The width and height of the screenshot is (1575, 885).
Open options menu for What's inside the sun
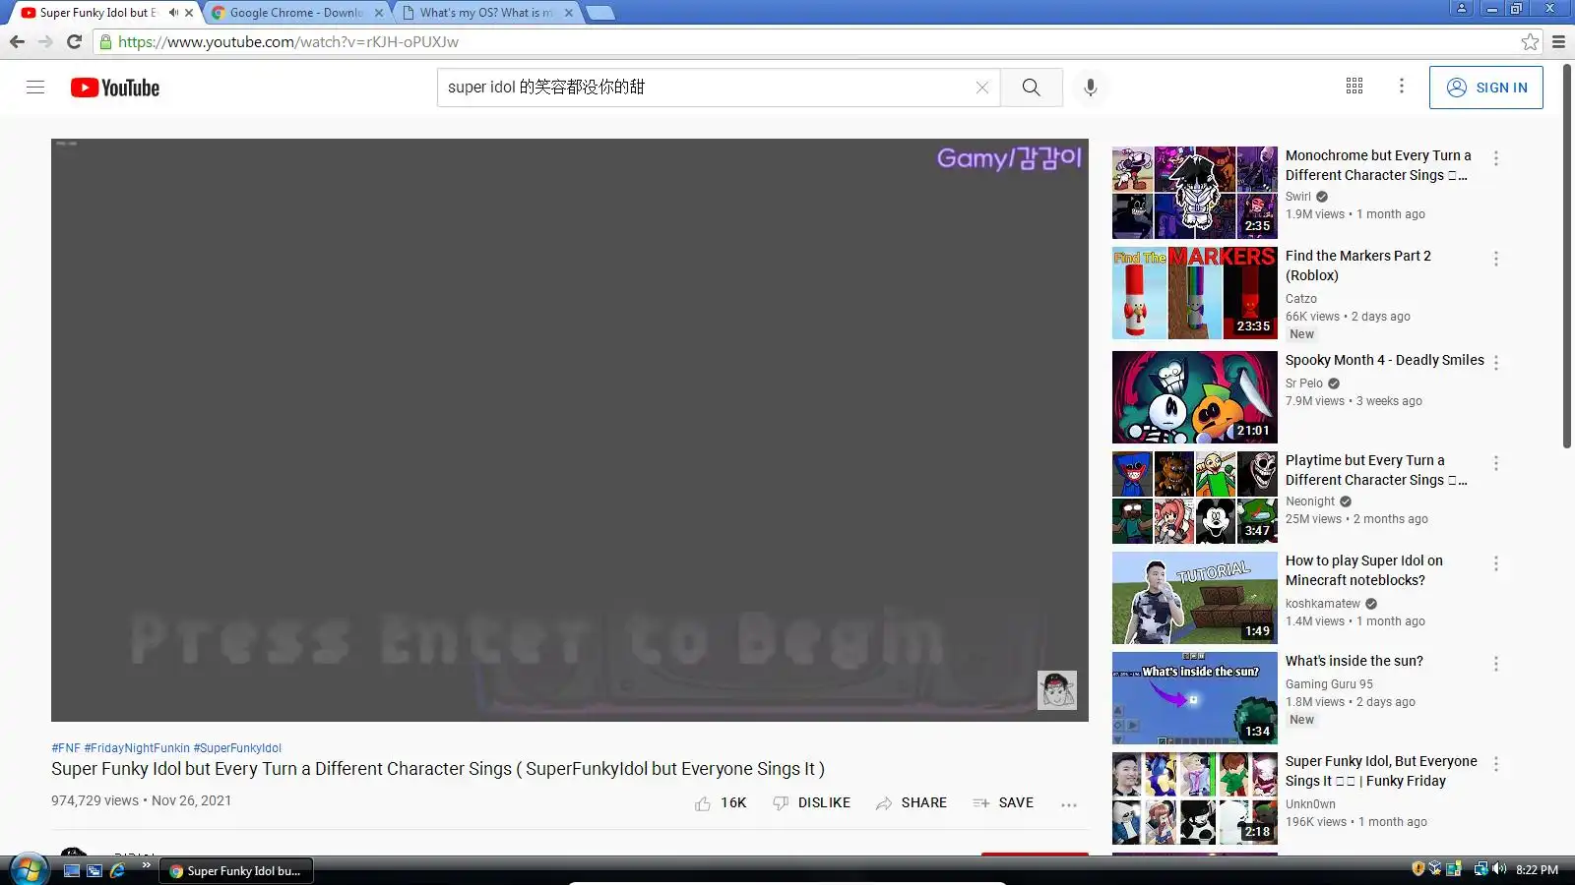click(x=1496, y=664)
